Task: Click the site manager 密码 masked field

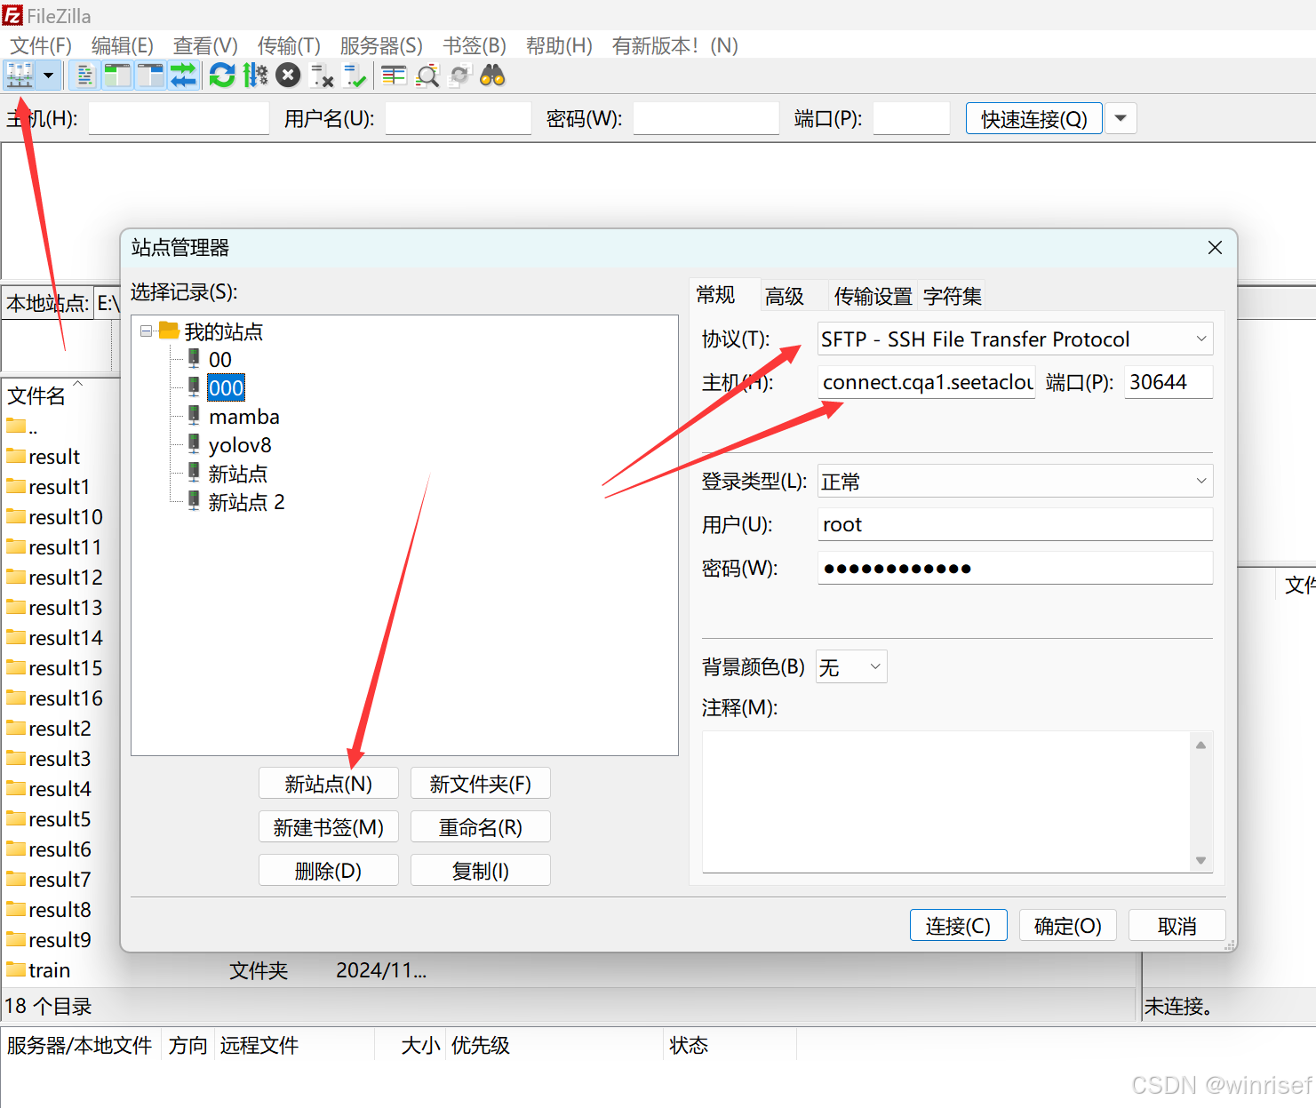Action: tap(1015, 568)
